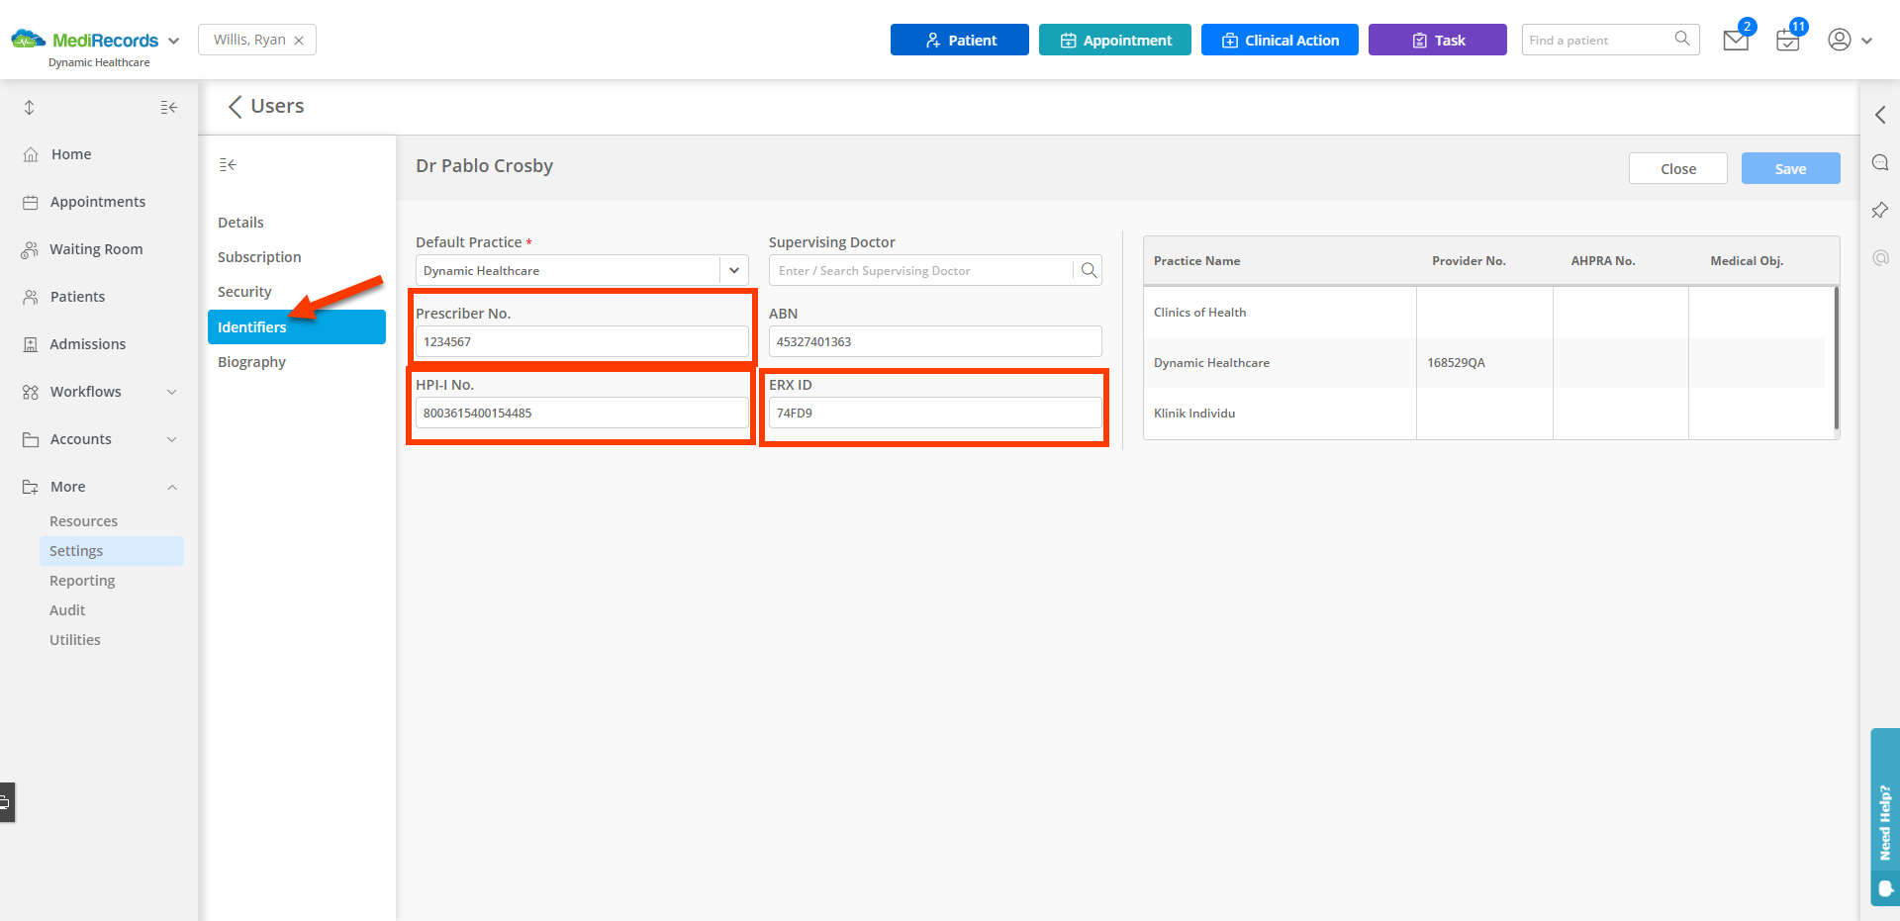Viewport: 1900px width, 921px height.
Task: Go back using the Users arrow
Action: 236,107
